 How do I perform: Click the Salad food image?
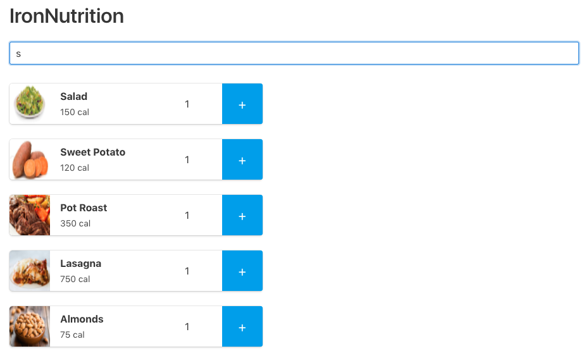pyautogui.click(x=30, y=104)
